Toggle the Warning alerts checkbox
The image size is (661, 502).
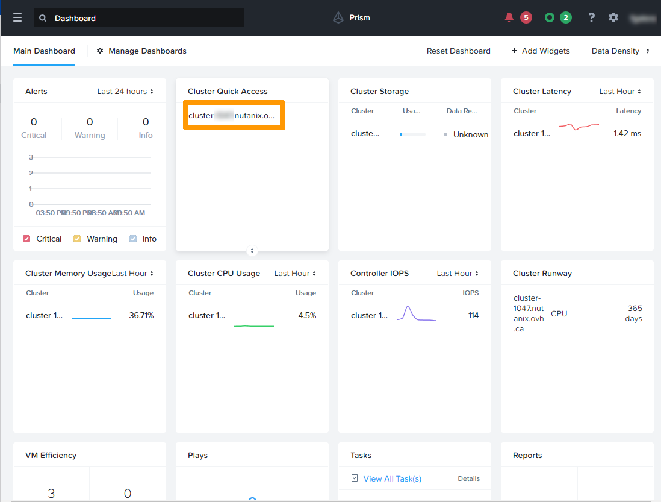(x=77, y=239)
